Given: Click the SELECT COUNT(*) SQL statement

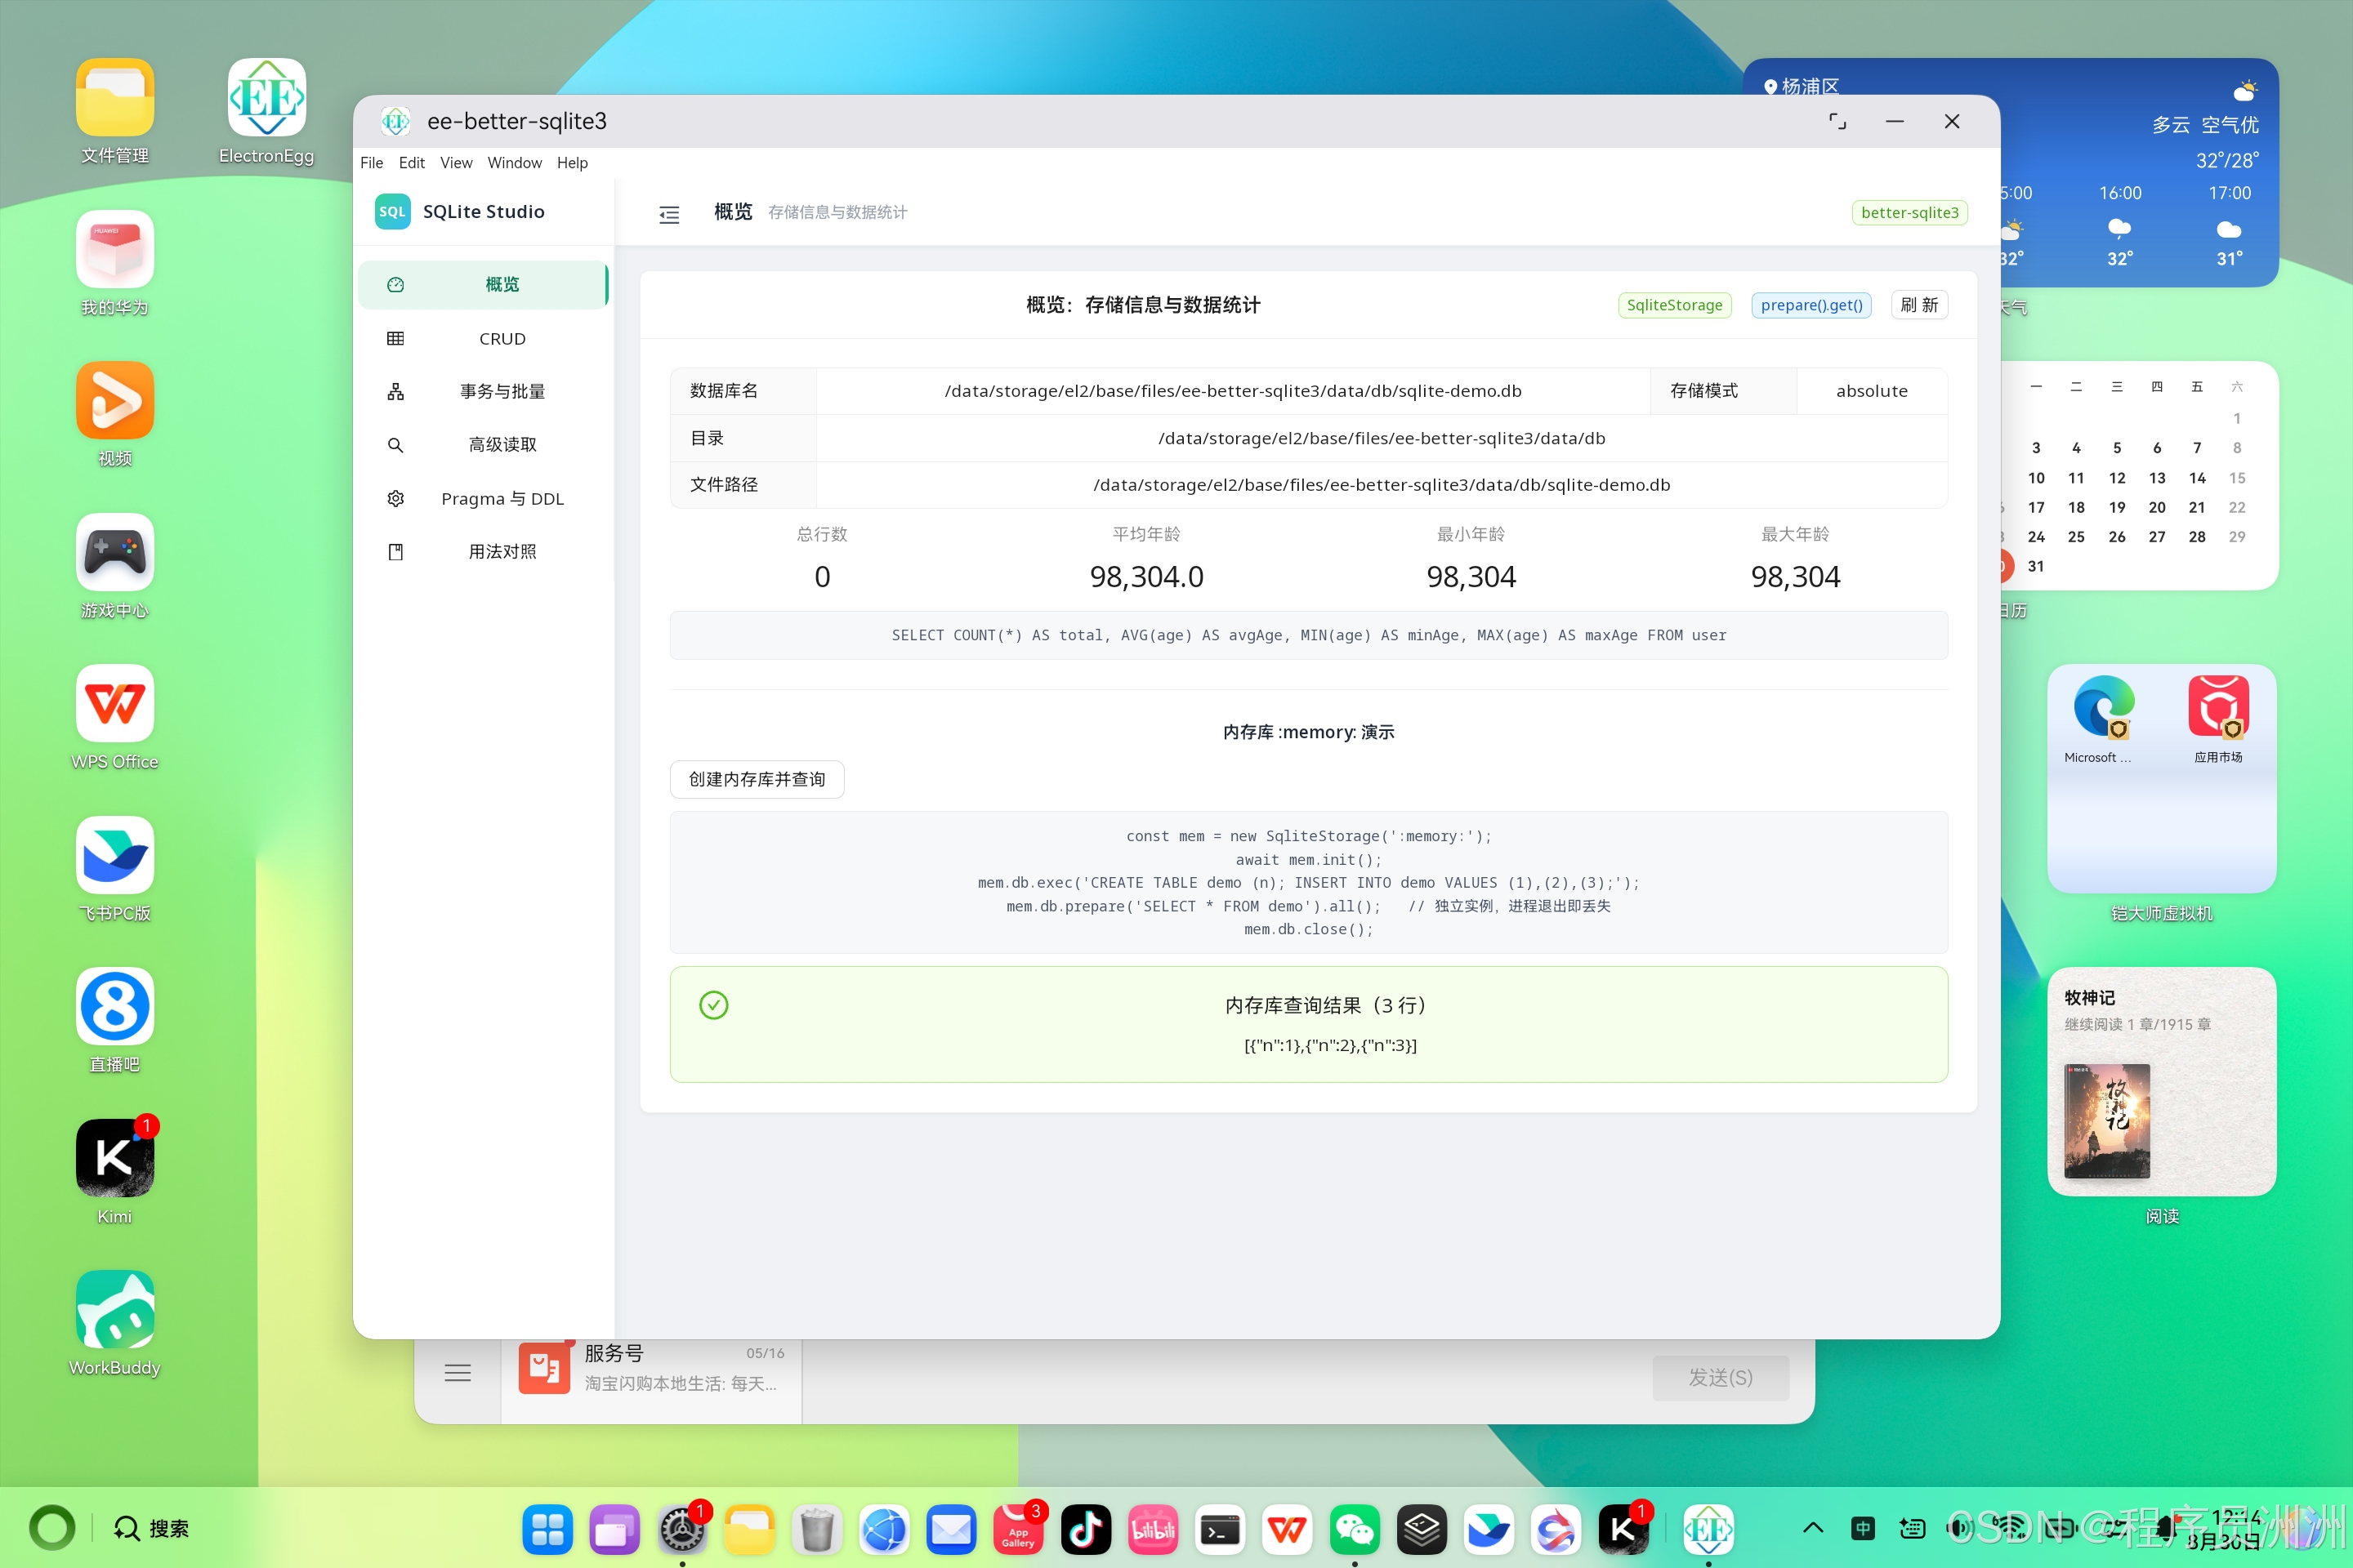Looking at the screenshot, I should pos(1309,635).
